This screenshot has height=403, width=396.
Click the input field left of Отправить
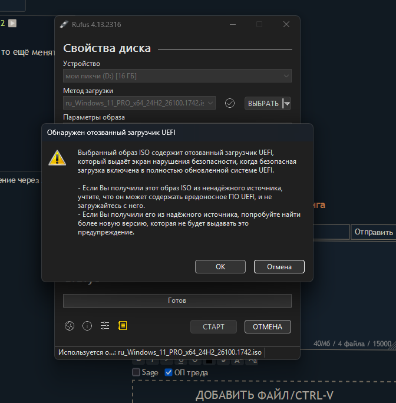(x=331, y=232)
